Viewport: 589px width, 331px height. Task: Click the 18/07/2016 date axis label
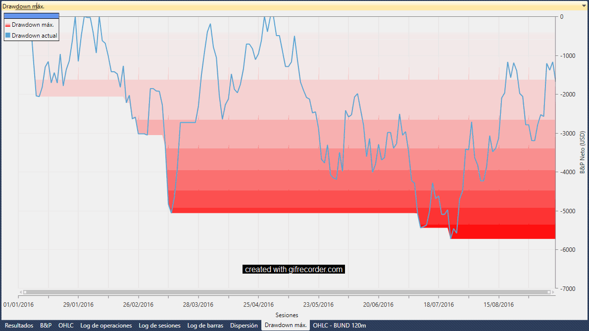[x=439, y=305]
